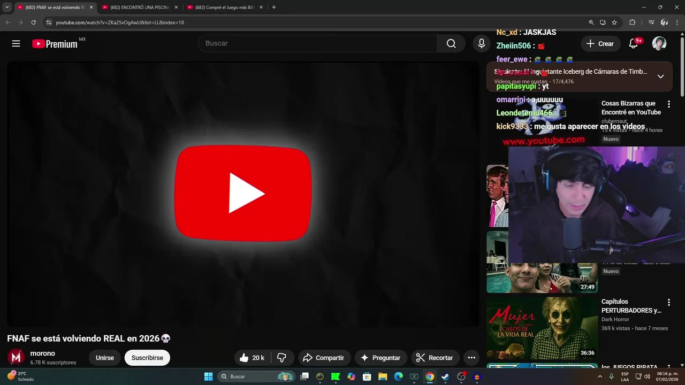The width and height of the screenshot is (685, 385).
Task: Open Windows Start menu
Action: point(208,376)
